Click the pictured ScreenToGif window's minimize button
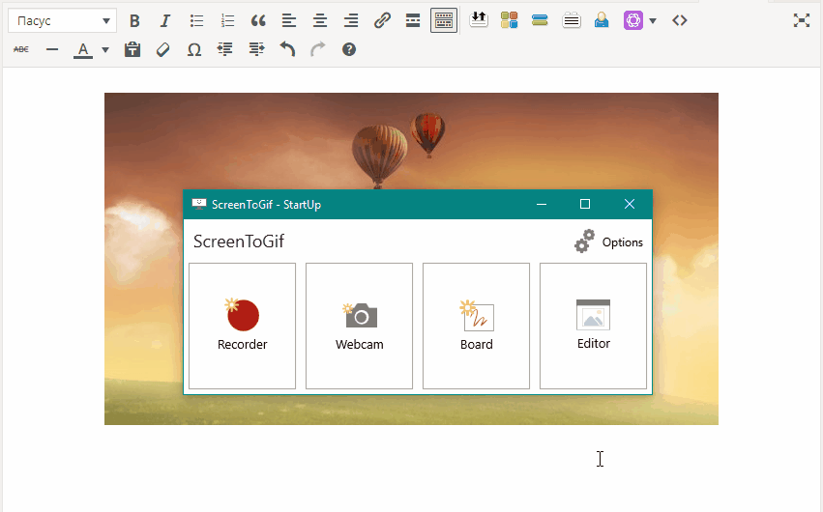The height and width of the screenshot is (512, 823). click(x=542, y=205)
